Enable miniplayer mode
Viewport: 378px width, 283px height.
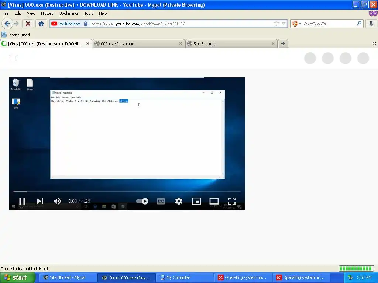(196, 201)
